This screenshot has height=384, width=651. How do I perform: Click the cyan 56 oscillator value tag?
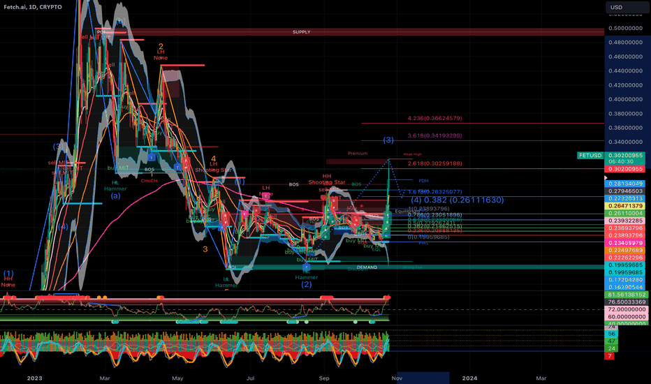click(612, 334)
